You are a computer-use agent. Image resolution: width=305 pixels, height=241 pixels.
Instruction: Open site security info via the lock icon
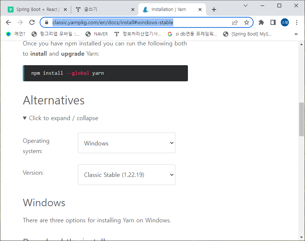46,22
